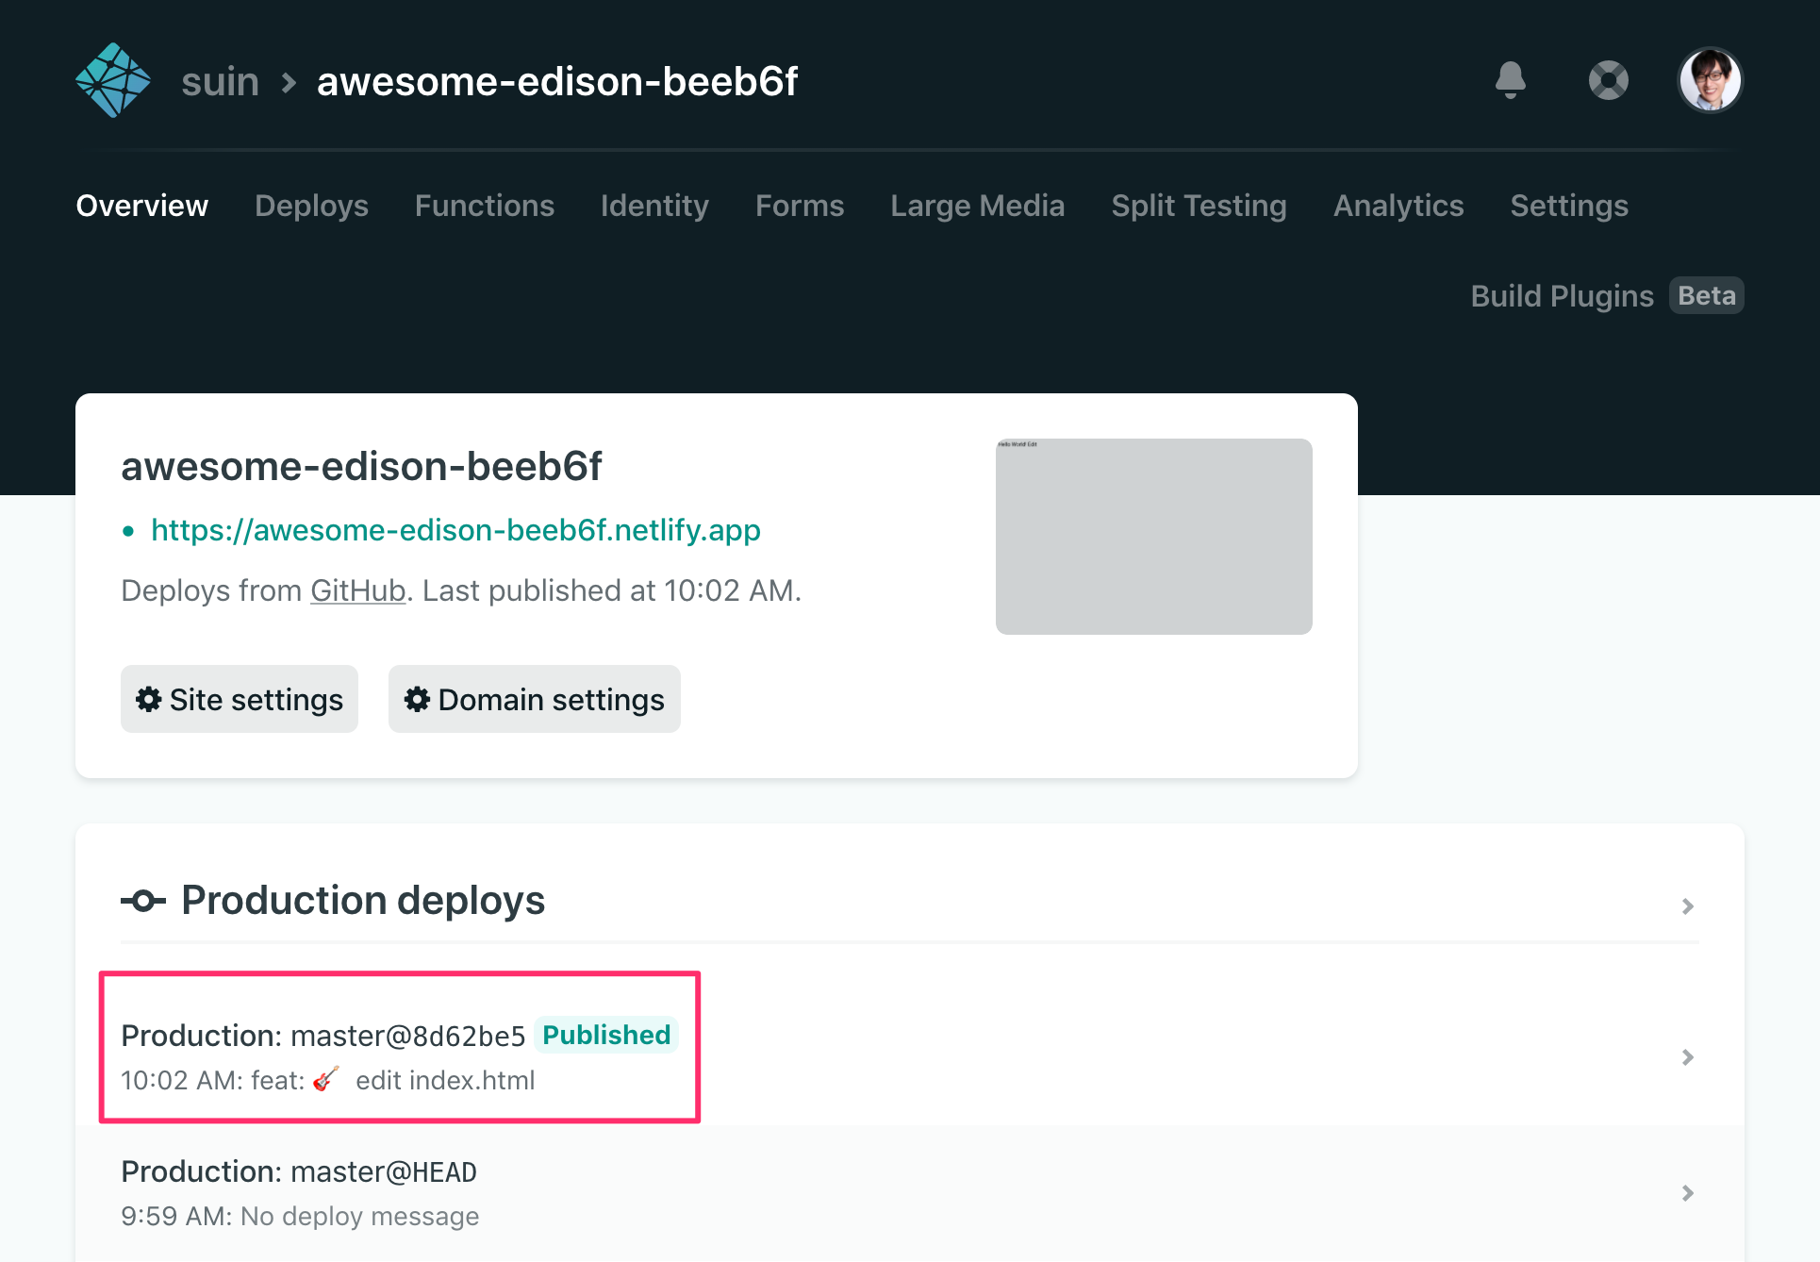Open the Production: master@8d62be5 deploy
The image size is (1820, 1262).
(323, 1036)
